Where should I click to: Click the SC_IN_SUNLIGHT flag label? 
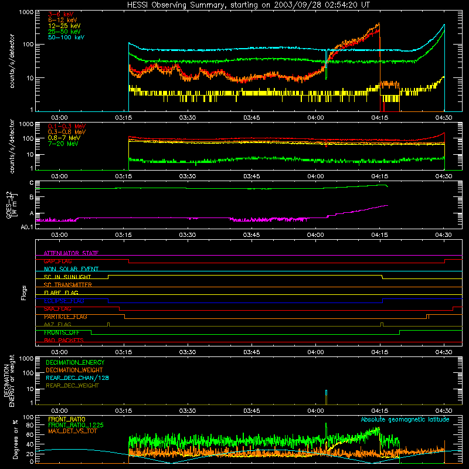click(67, 277)
